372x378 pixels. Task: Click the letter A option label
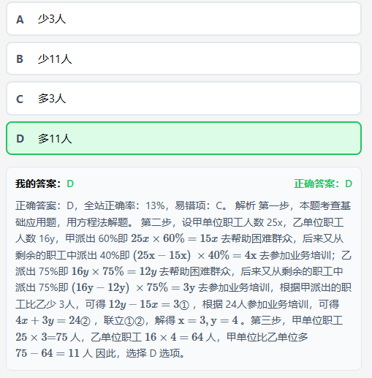[20, 20]
